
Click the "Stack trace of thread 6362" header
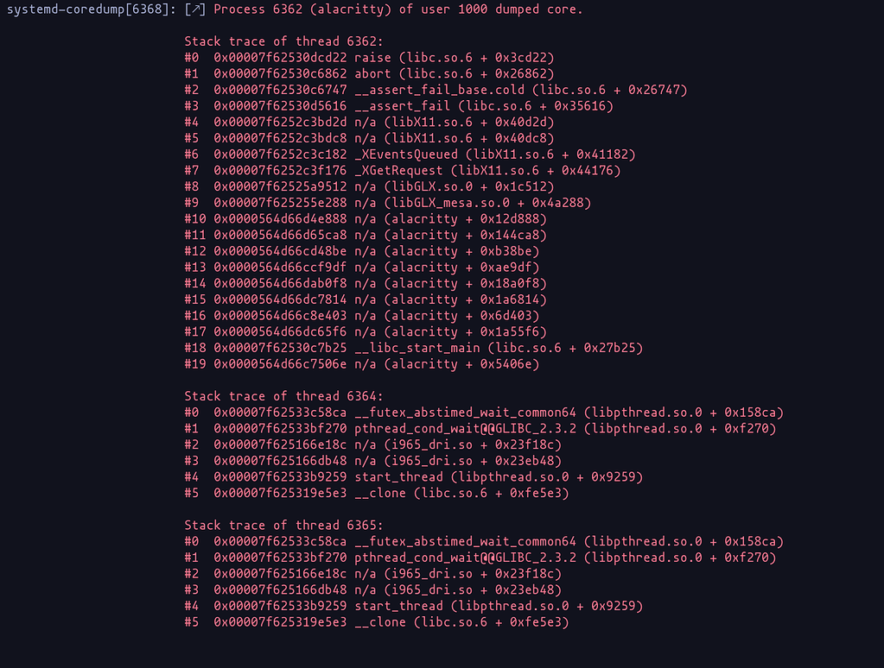(283, 41)
